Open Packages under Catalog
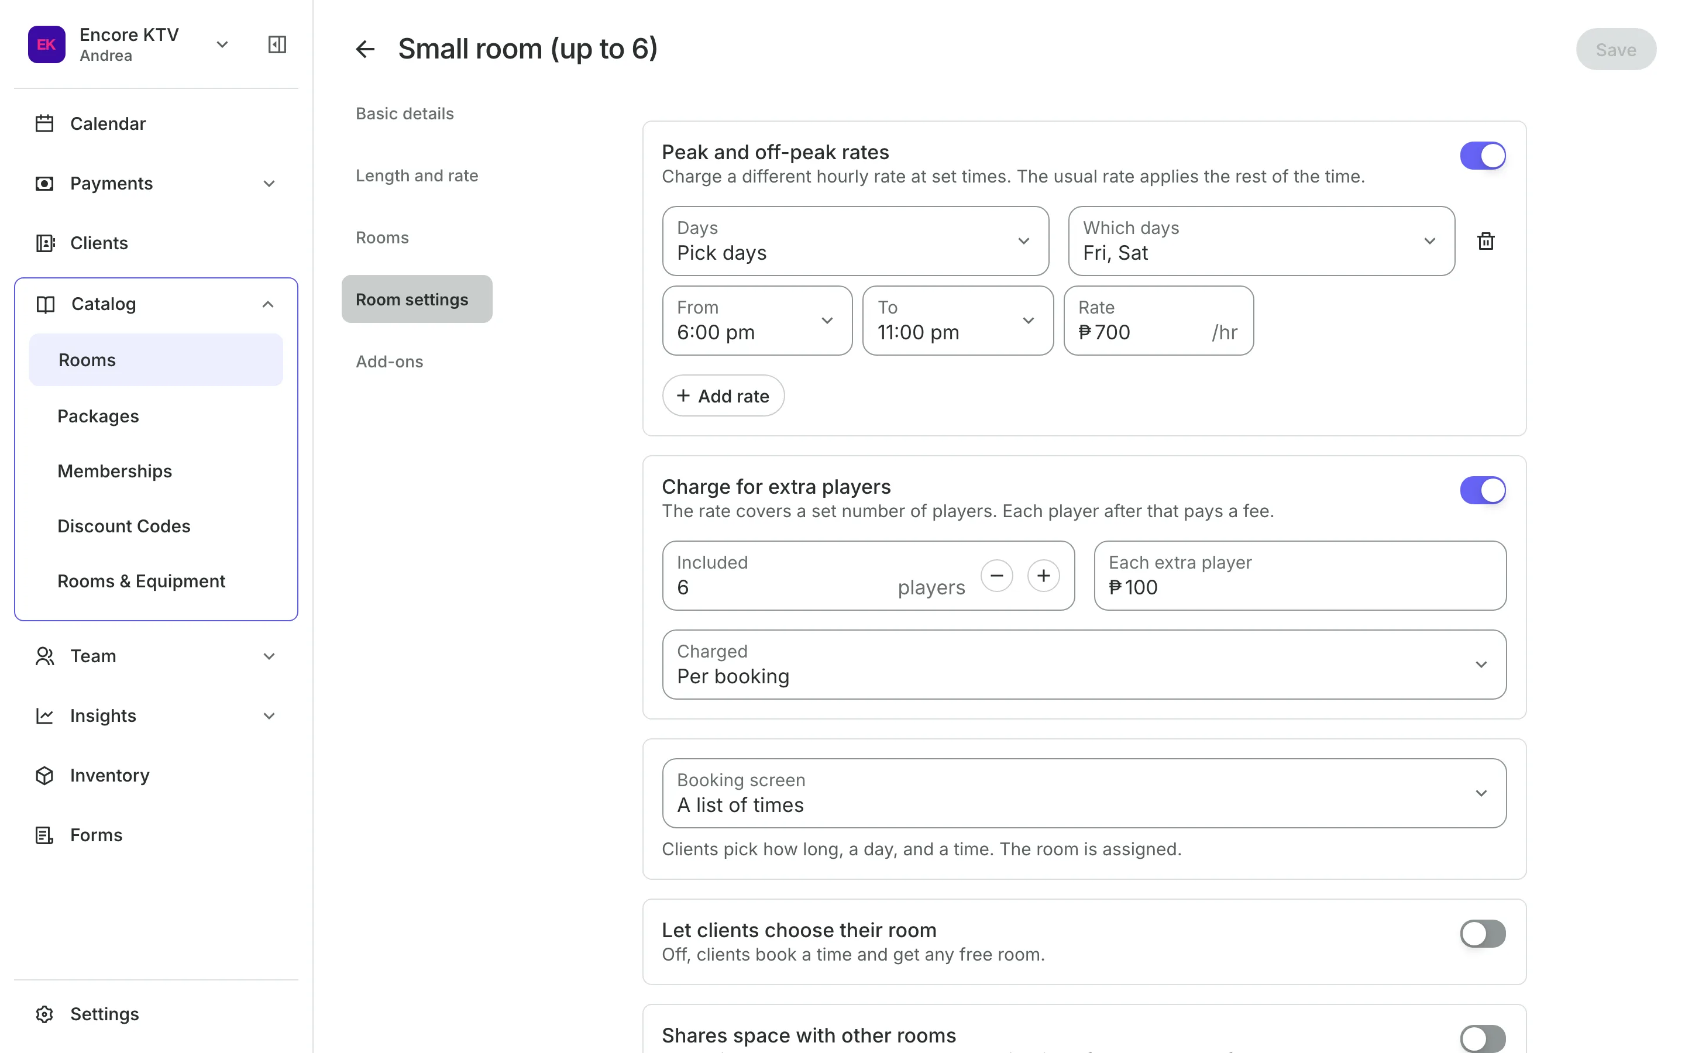 [x=156, y=416]
